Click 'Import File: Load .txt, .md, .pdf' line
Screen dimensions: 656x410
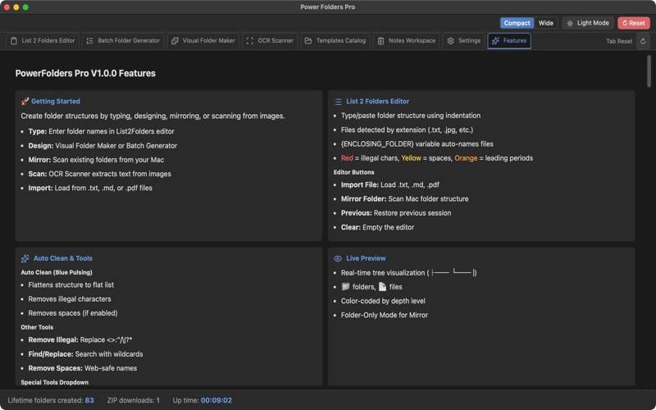pos(390,185)
